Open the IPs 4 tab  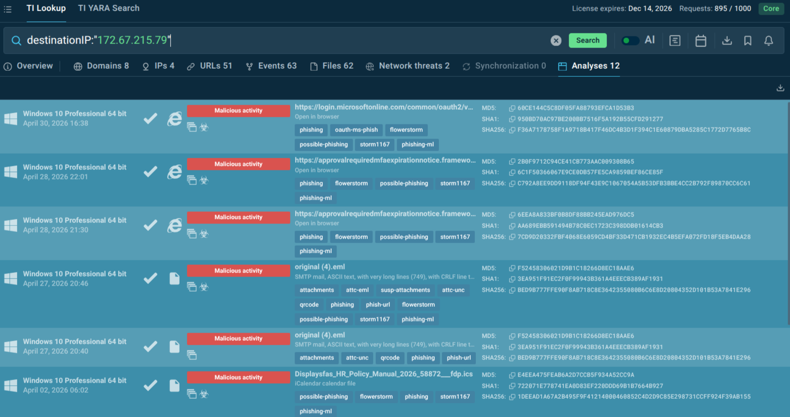coord(158,66)
